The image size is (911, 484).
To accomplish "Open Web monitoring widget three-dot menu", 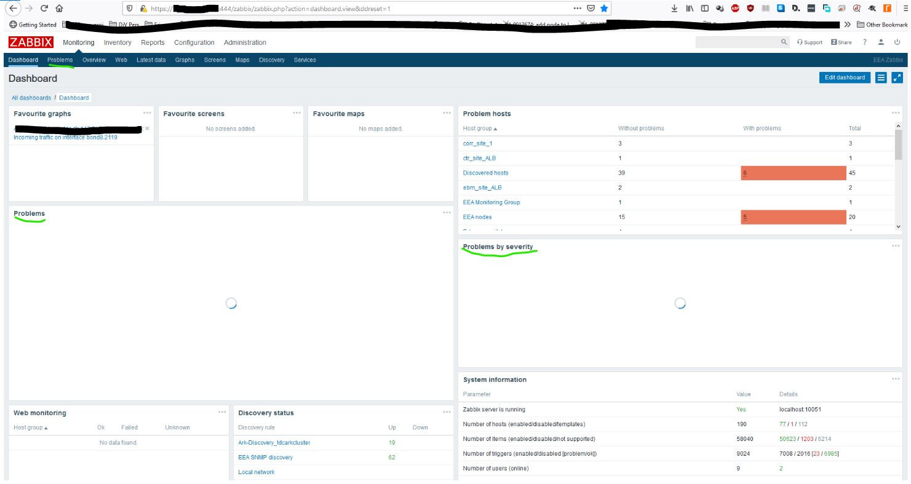I will tap(222, 412).
